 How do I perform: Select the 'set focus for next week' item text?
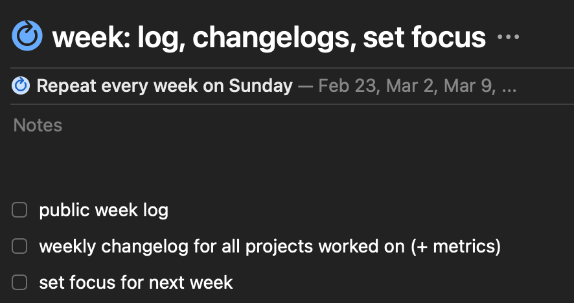[135, 283]
